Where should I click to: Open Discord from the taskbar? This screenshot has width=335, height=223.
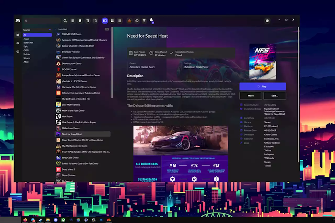click(55, 220)
